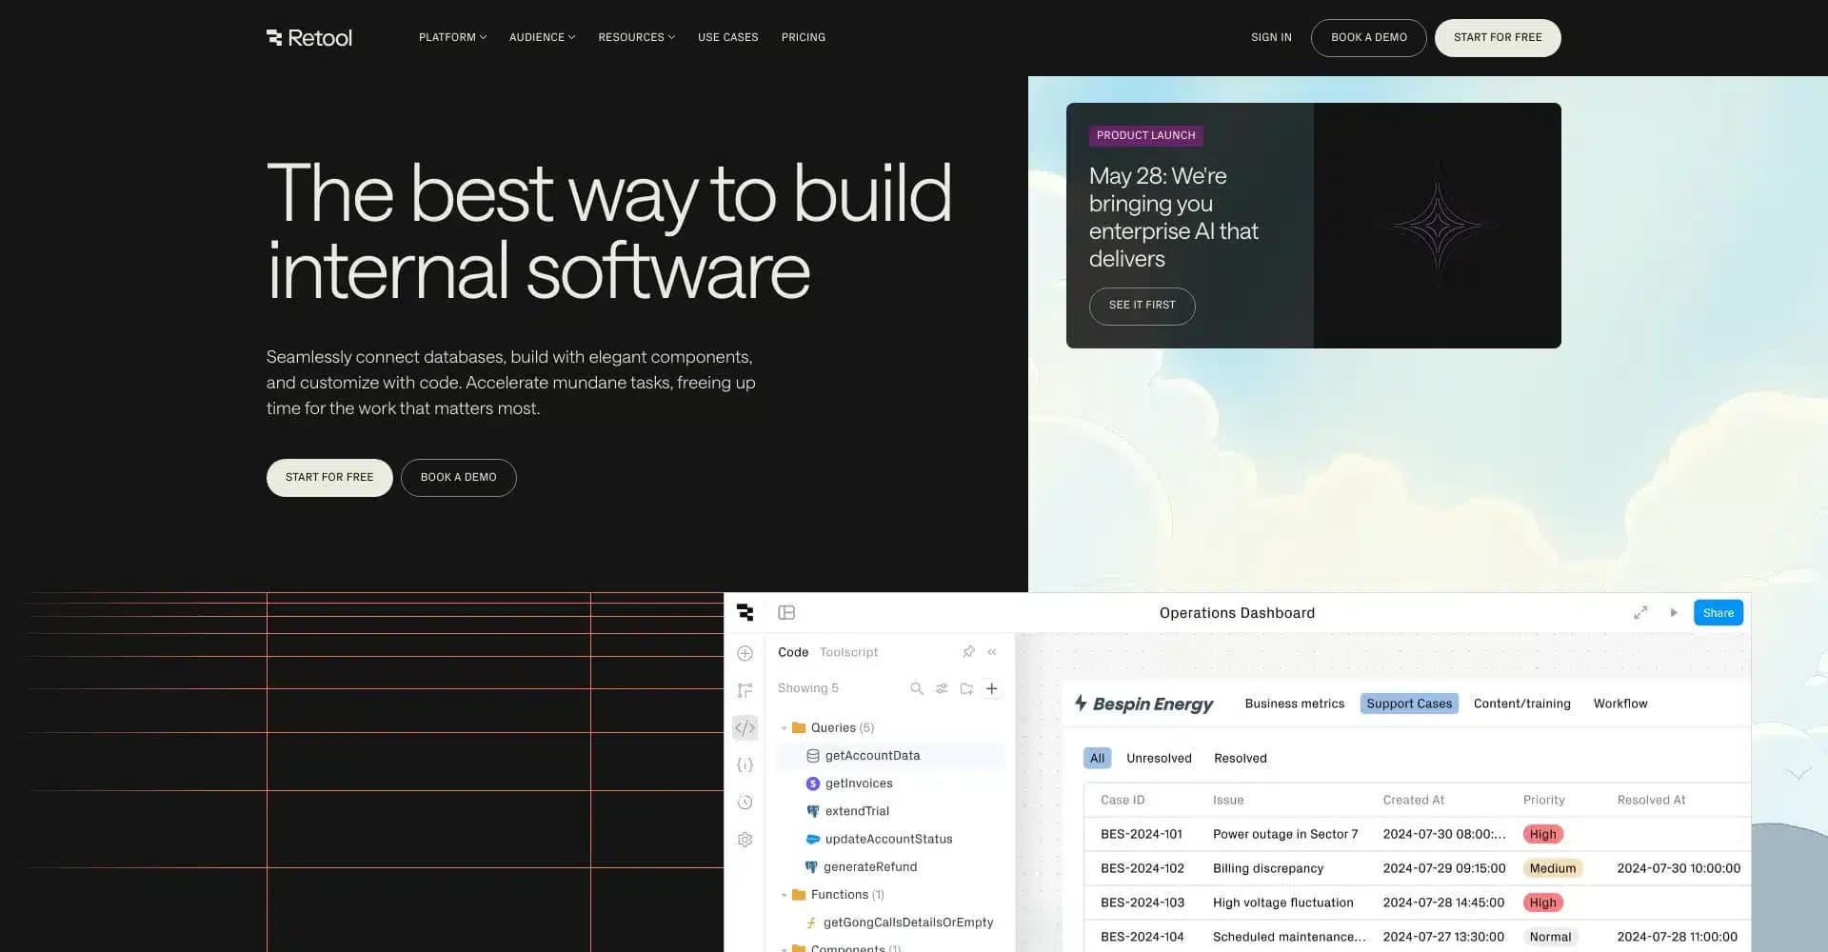Toggle the left panel layout icon
This screenshot has height=952, width=1828.
point(786,612)
